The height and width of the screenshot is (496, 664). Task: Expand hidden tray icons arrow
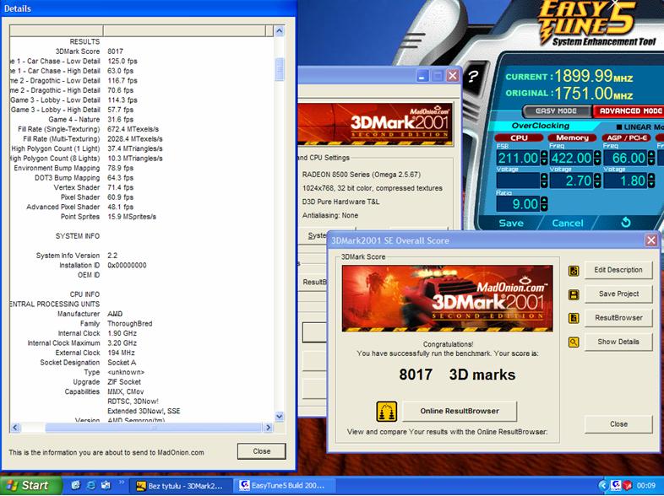[603, 485]
